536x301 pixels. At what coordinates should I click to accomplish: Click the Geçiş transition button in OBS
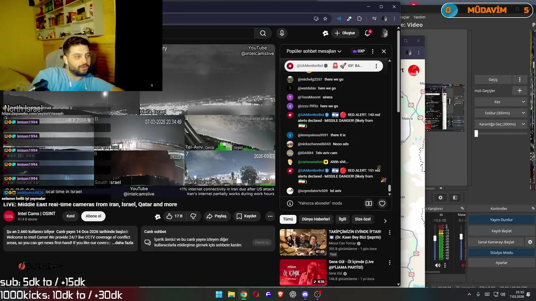tap(493, 79)
